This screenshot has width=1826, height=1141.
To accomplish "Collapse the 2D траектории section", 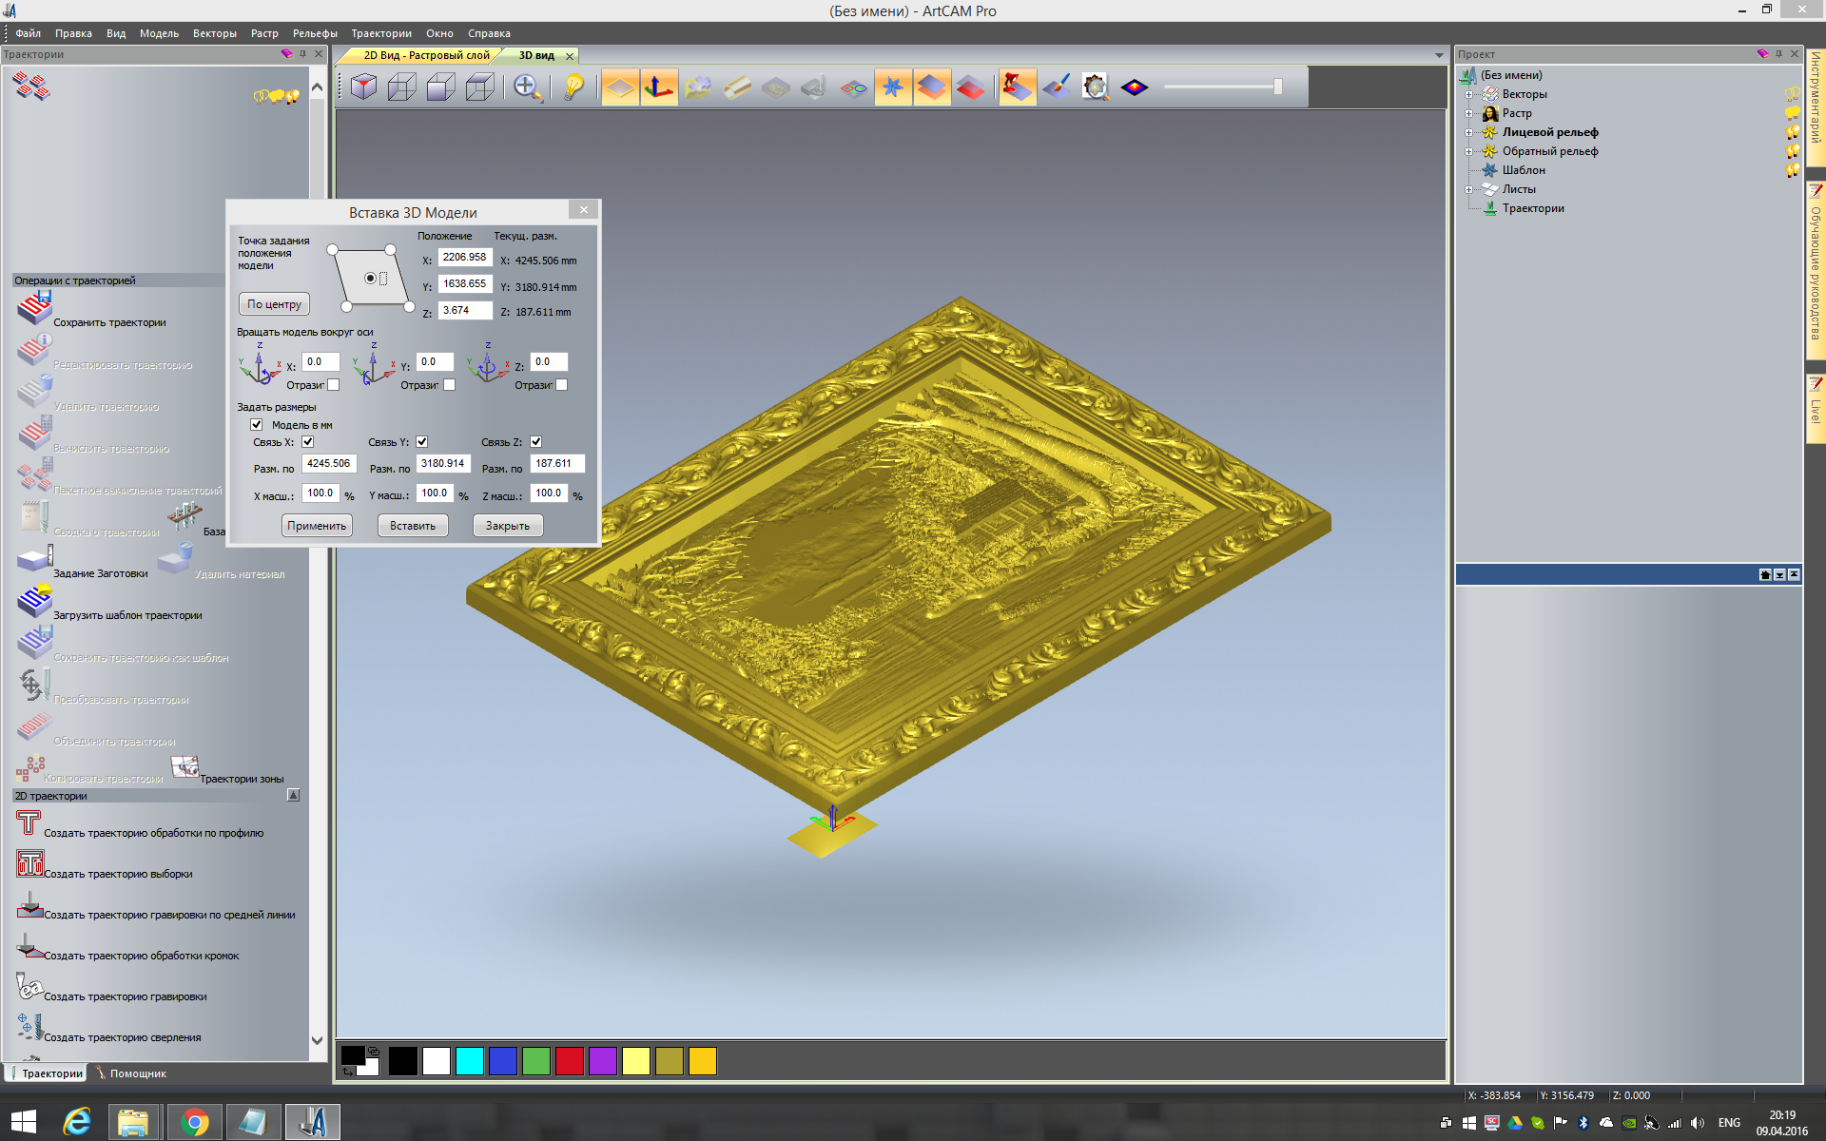I will coord(293,796).
